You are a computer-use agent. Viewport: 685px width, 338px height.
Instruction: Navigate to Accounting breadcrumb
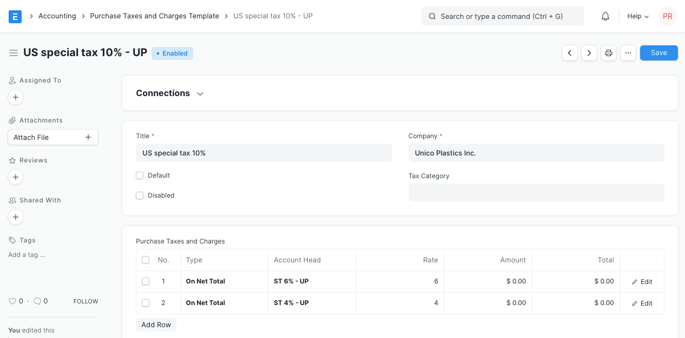point(57,16)
